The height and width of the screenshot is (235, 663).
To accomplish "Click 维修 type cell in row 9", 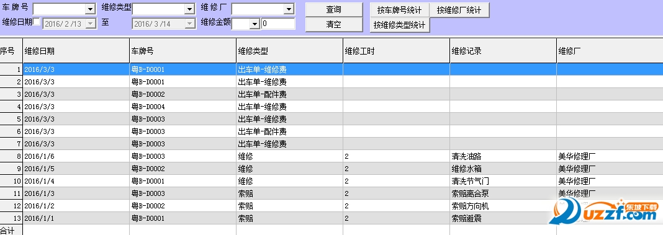I will coord(290,169).
